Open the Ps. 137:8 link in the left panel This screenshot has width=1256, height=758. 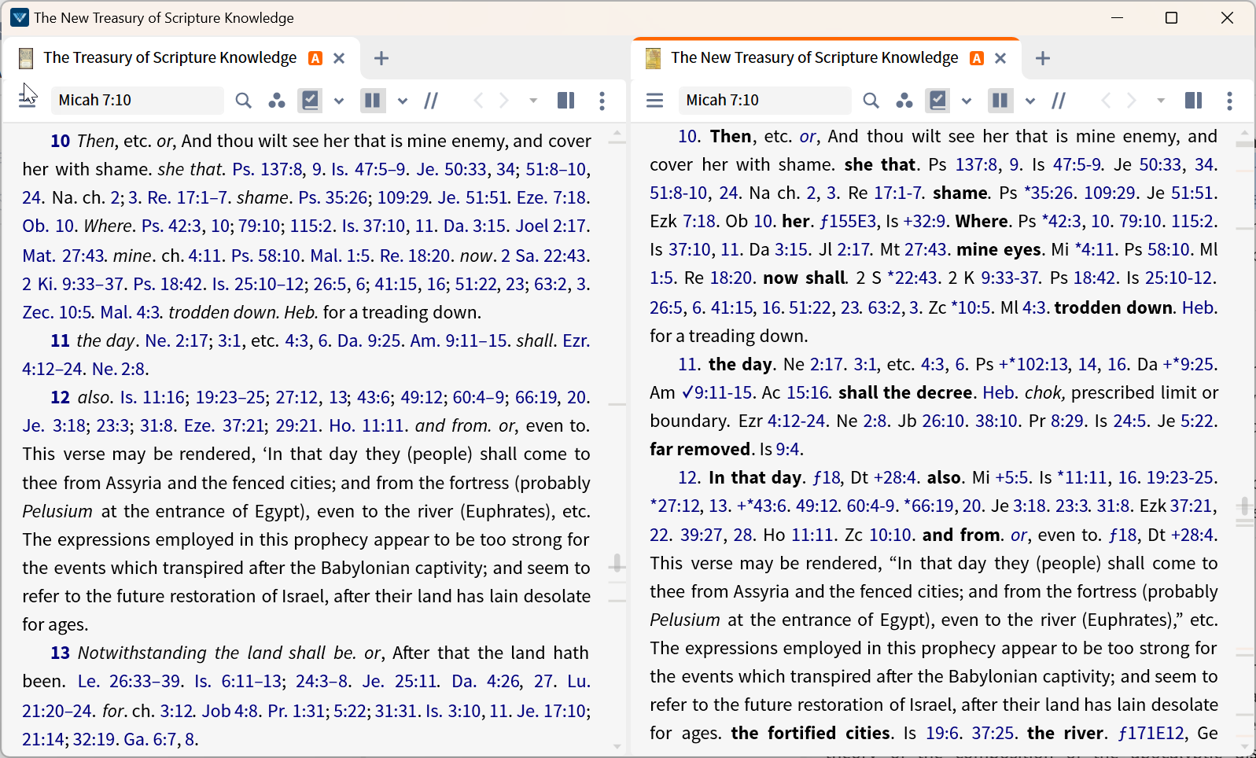pyautogui.click(x=267, y=169)
